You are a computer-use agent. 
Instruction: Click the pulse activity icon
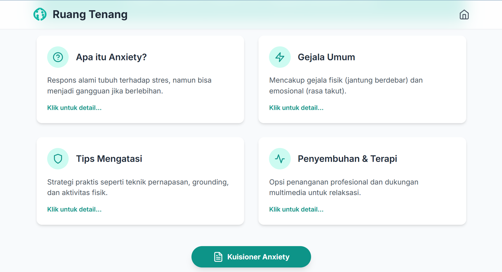coord(280,159)
